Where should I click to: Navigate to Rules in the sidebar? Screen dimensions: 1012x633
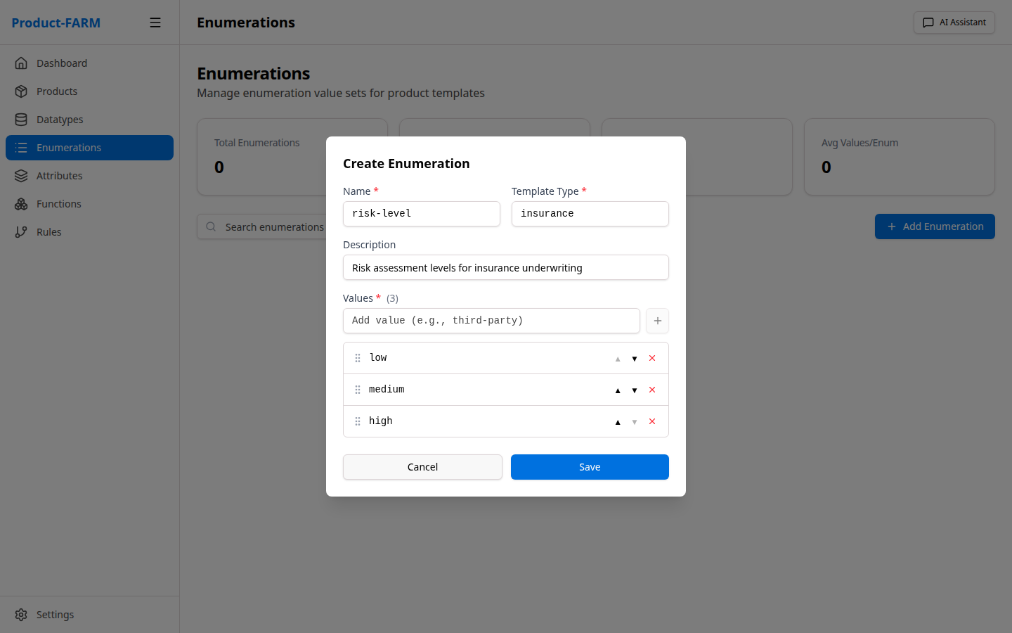[50, 231]
